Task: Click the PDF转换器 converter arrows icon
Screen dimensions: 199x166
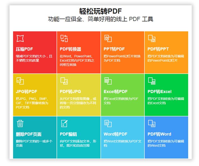Action: [64, 38]
